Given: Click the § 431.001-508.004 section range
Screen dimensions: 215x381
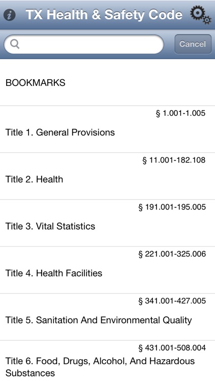Looking at the screenshot, I should (x=172, y=347).
